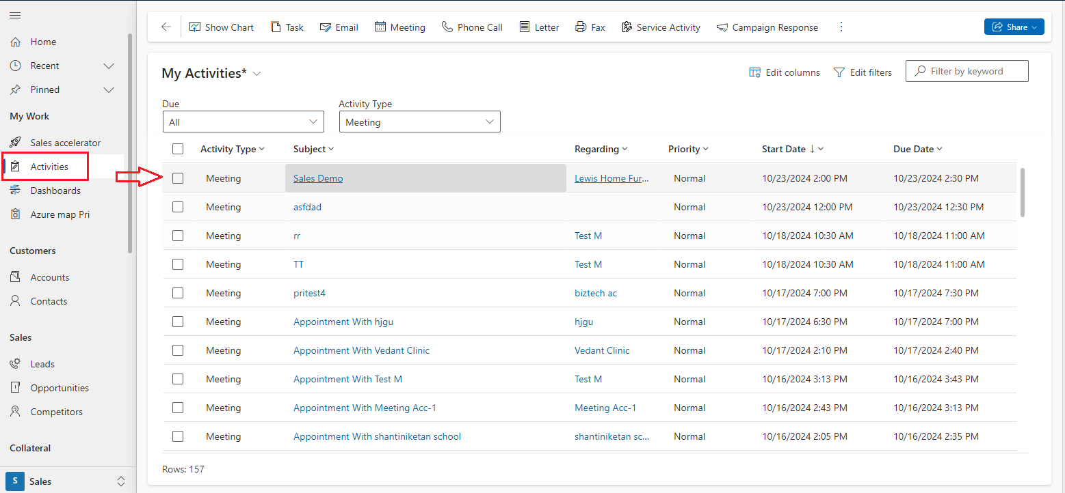1065x493 pixels.
Task: Open Appointment With Meeting Acc-1
Action: point(365,408)
